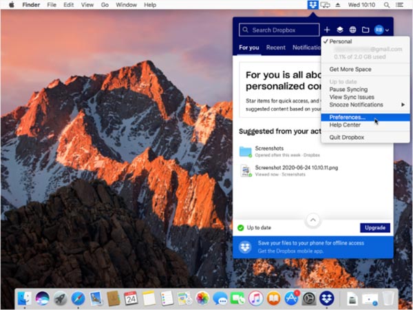Expand the account dropdown chevron
This screenshot has width=413, height=310.
tap(387, 30)
